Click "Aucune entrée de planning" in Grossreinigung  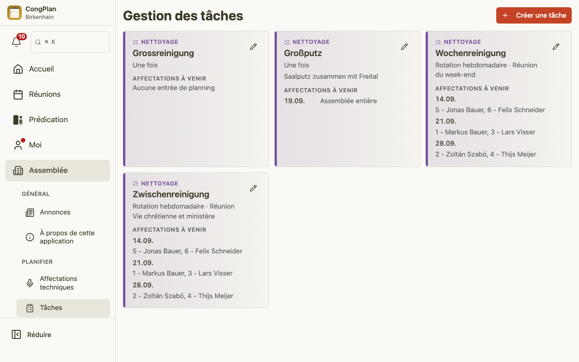tap(174, 88)
